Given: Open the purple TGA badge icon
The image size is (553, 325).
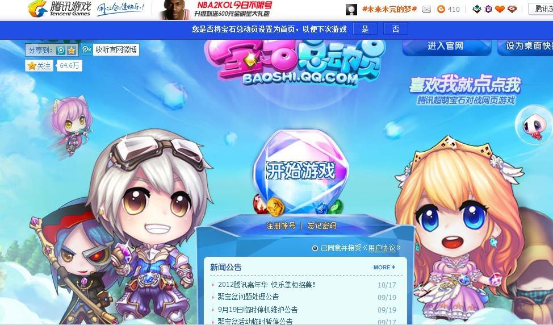Looking at the screenshot, I should (488, 9).
